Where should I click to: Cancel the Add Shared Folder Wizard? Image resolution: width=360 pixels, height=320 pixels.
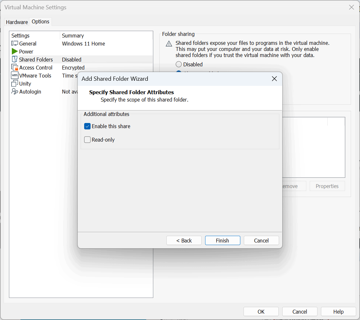tap(261, 241)
